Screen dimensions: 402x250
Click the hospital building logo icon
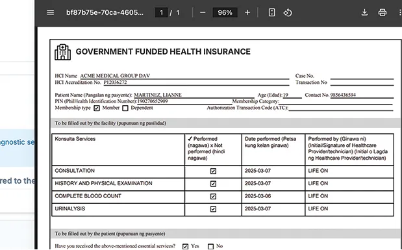(x=62, y=52)
